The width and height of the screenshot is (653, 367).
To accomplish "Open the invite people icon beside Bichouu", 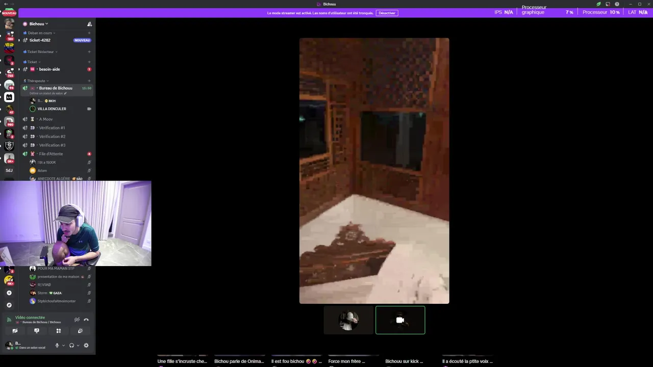I will click(89, 24).
